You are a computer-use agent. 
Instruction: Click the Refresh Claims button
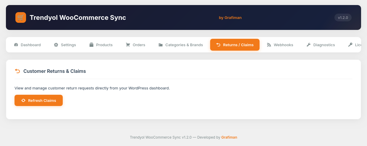click(x=38, y=100)
